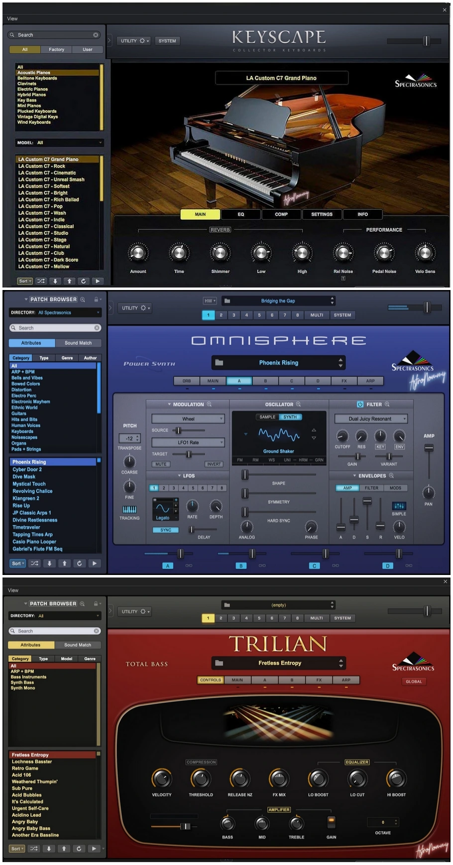The image size is (453, 865).
Task: Click the shuffle icon in Keyscape browser footer
Action: pos(41,281)
